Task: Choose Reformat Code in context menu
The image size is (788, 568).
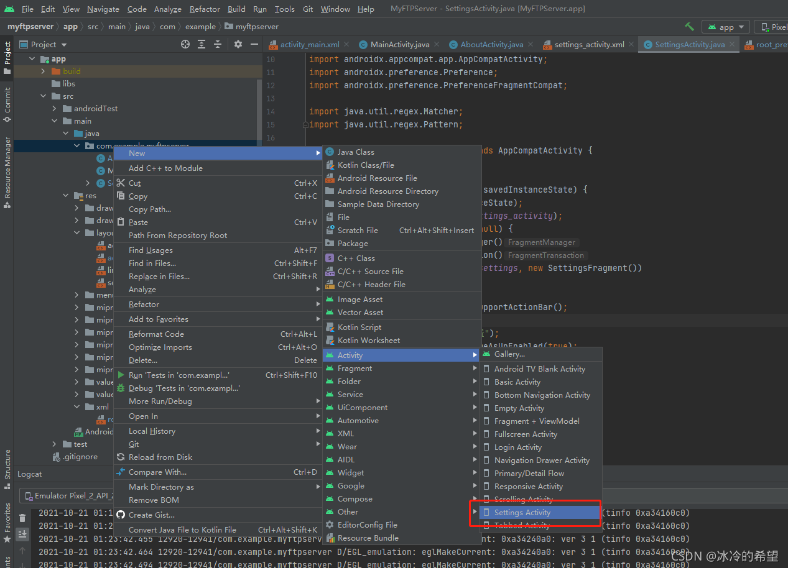Action: tap(218, 334)
